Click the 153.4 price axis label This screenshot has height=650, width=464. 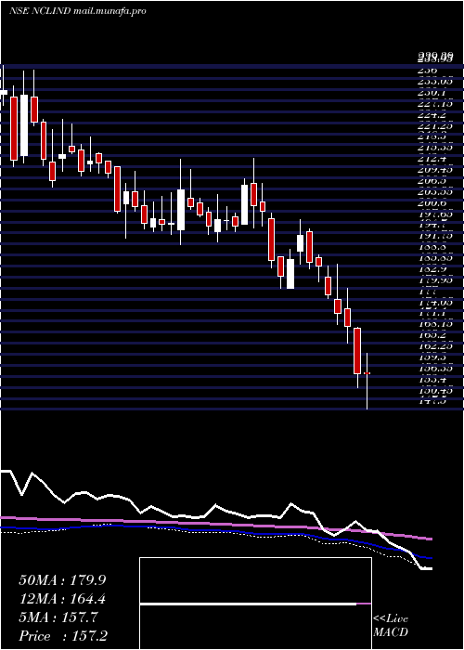[431, 379]
